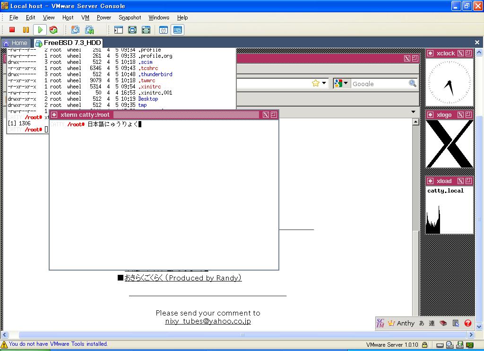This screenshot has height=351, width=484.
Task: Open the Snapshot menu
Action: pyautogui.click(x=130, y=18)
